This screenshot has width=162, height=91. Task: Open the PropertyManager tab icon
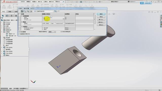(x=7, y=16)
